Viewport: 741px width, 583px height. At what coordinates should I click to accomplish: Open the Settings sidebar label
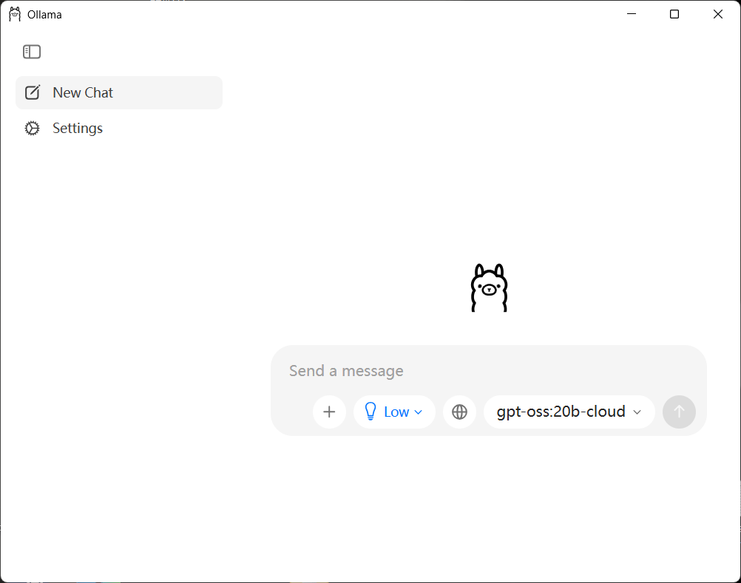pyautogui.click(x=78, y=129)
